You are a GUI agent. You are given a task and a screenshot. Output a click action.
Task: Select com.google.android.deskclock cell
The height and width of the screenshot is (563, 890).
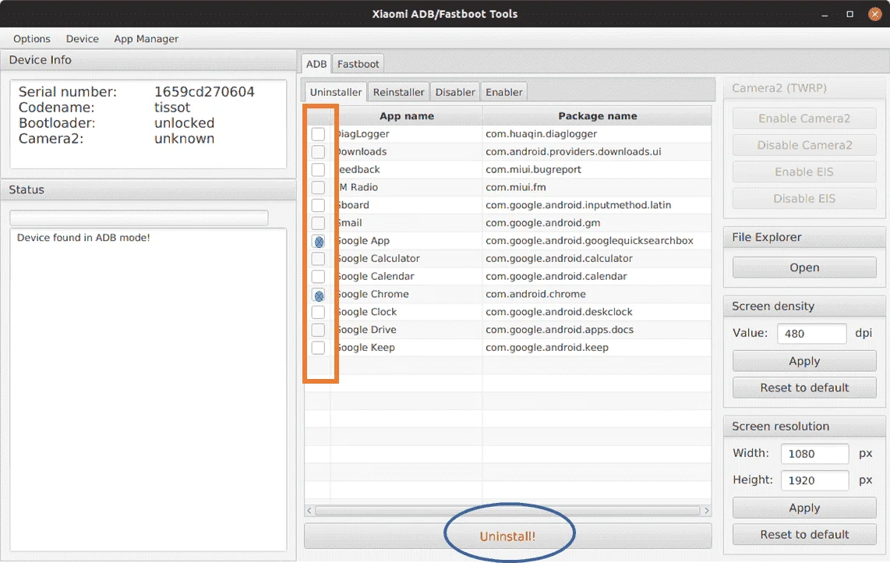click(x=596, y=312)
